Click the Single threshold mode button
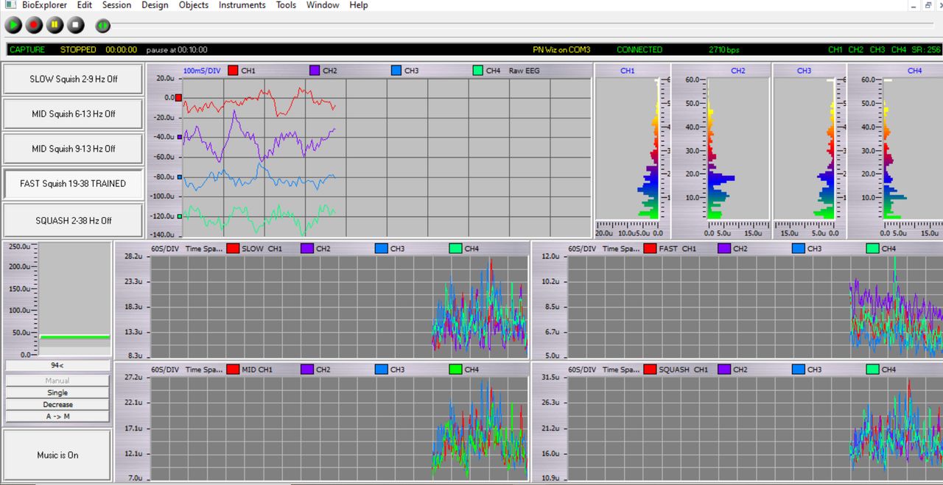 (57, 393)
